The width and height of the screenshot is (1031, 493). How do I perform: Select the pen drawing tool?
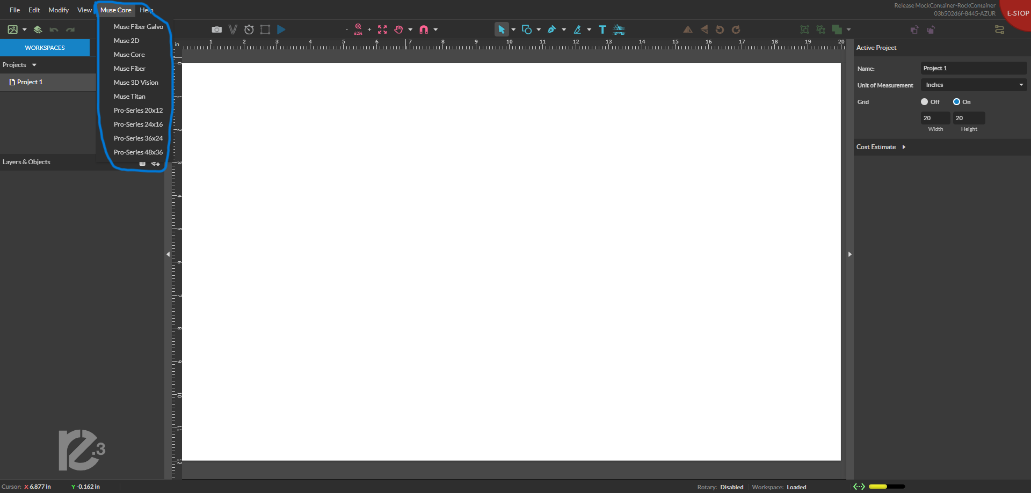tap(551, 30)
